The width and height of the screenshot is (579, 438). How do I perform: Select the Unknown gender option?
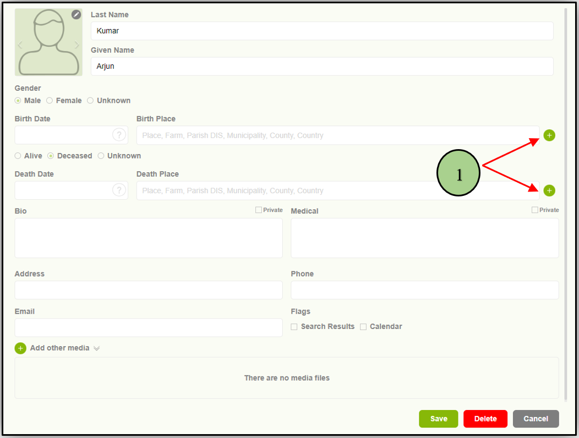pos(90,101)
